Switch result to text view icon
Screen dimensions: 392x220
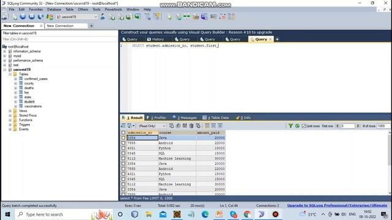(x=220, y=126)
